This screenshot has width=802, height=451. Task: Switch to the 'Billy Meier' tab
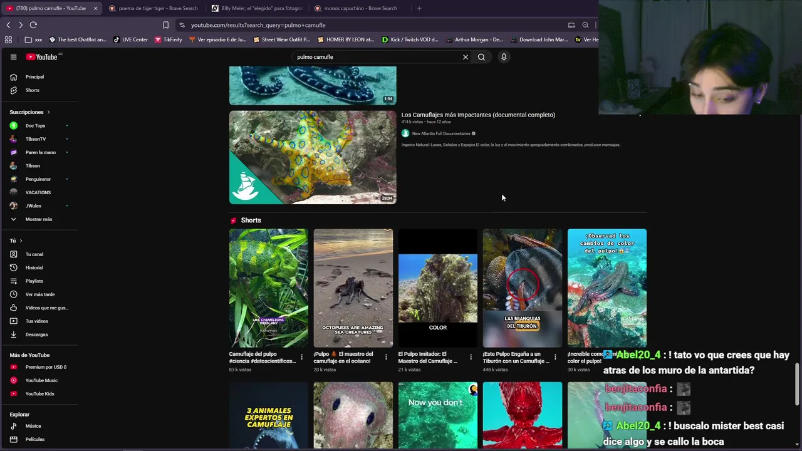pyautogui.click(x=257, y=8)
